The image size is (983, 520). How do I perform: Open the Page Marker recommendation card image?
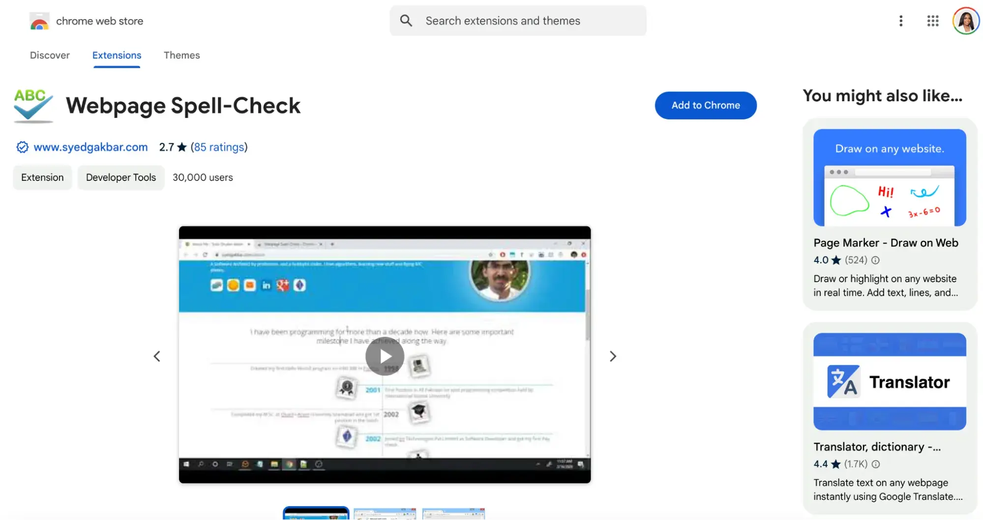pyautogui.click(x=889, y=177)
